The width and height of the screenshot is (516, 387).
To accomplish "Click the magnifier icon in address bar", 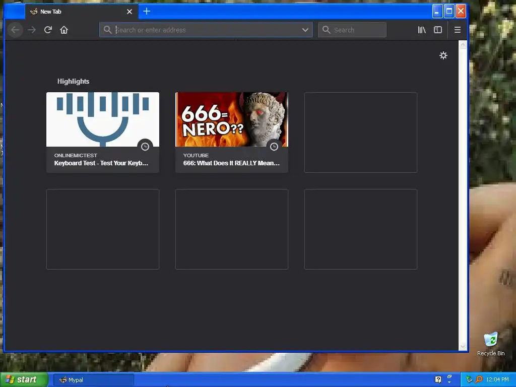I will [x=108, y=30].
